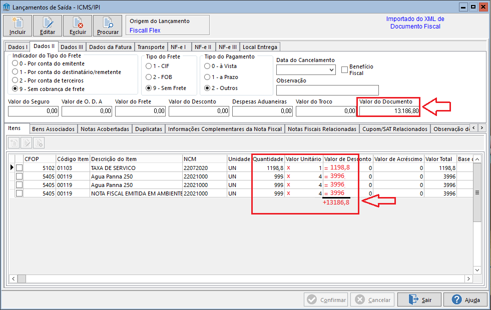Click the Valor do Frete field
Image resolution: width=491 pixels, height=310 pixels.
pyautogui.click(x=140, y=111)
